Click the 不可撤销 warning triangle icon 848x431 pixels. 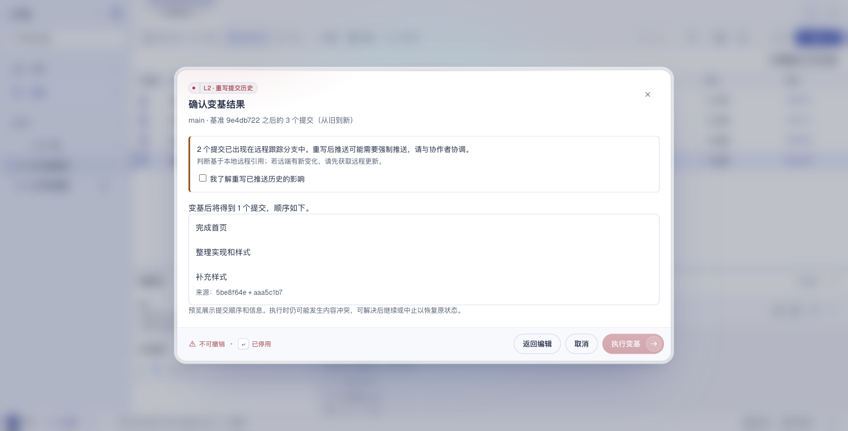click(192, 344)
